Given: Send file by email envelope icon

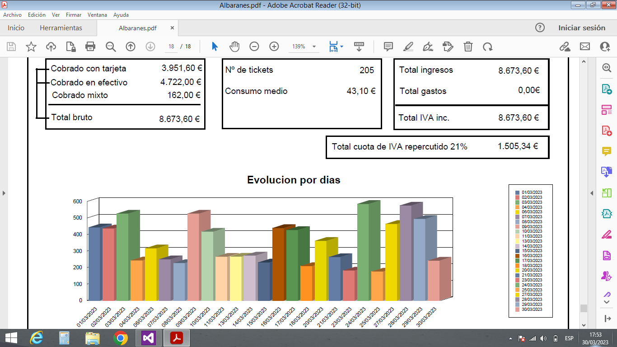Looking at the screenshot, I should pos(585,47).
